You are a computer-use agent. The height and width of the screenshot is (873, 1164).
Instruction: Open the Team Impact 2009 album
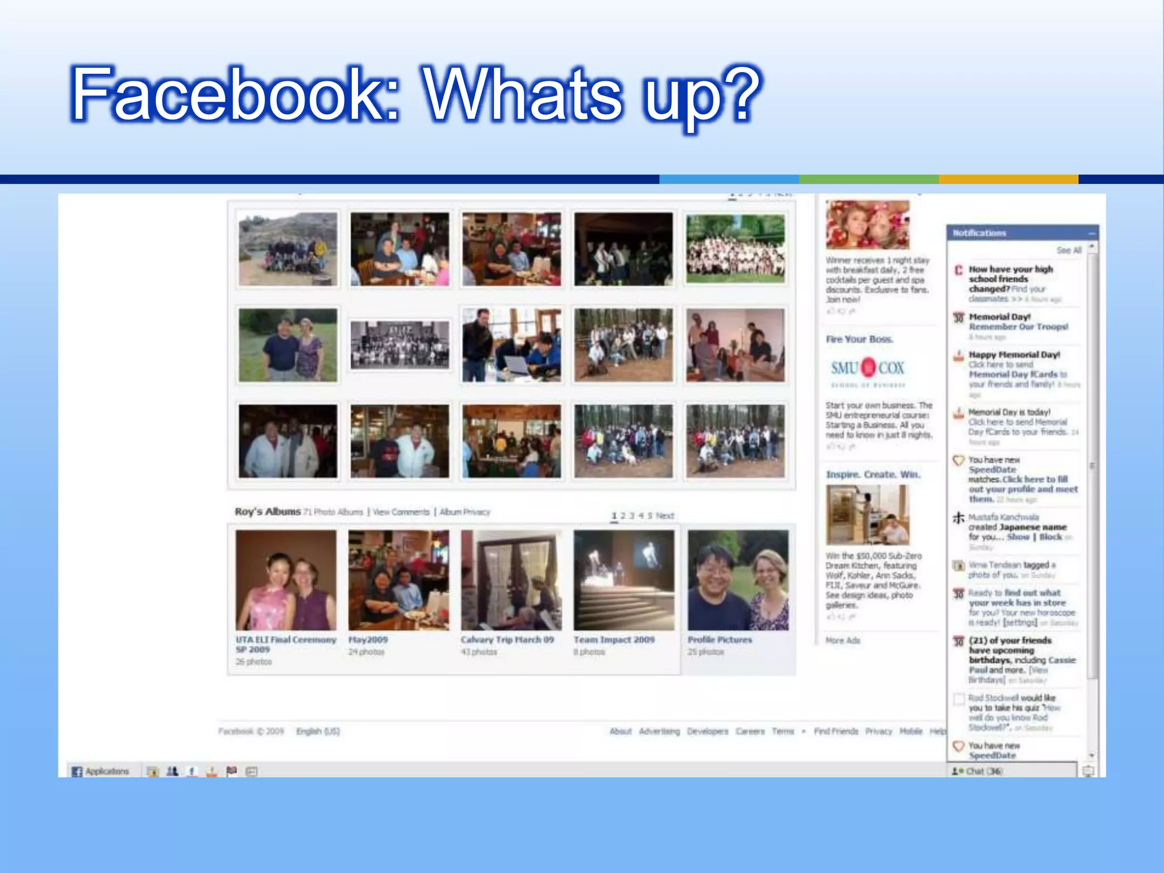click(624, 580)
